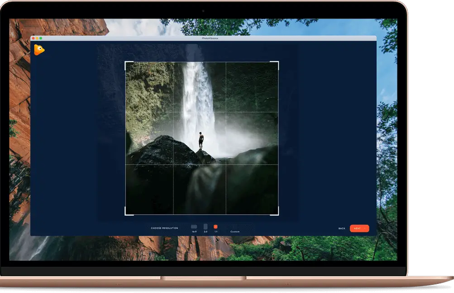454x293 pixels.
Task: Select the 2:3 portrait resolution icon
Action: coord(205,226)
